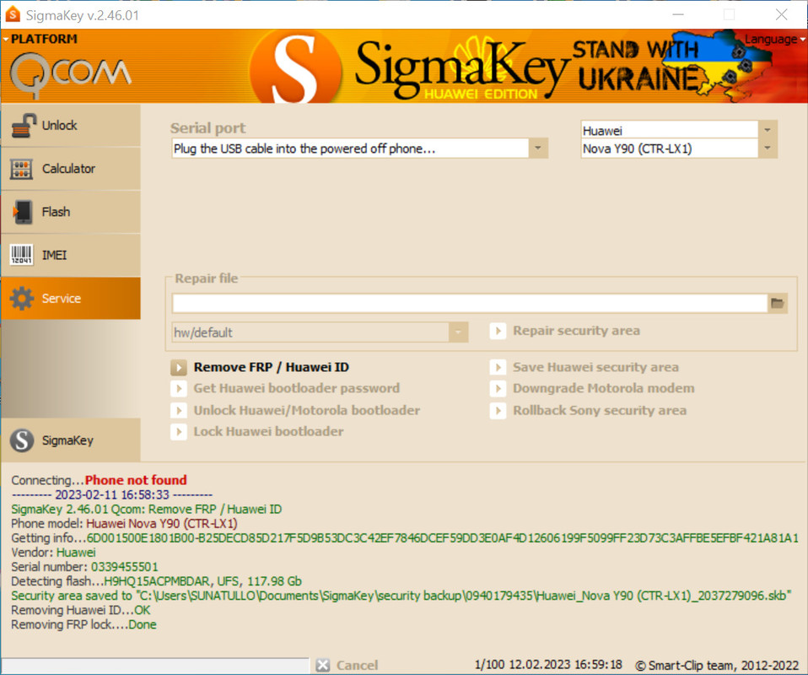Click arrow icon beside Repair security area
Viewport: 808px width, 675px height.
pos(498,331)
